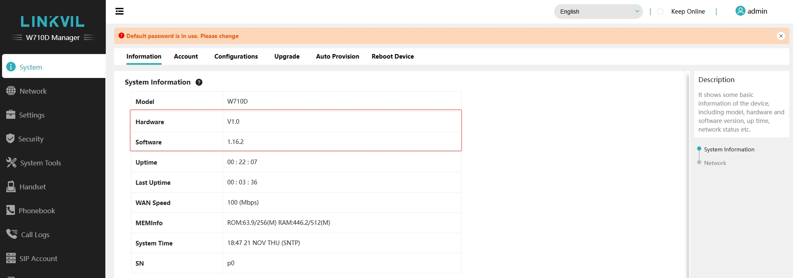793x278 pixels.
Task: Enable the Keep Online checkbox
Action: (660, 12)
